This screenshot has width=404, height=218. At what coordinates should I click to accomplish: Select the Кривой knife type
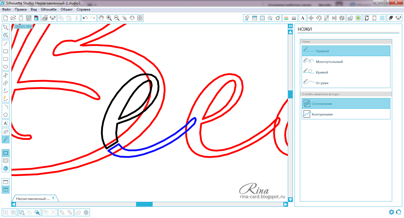[346, 72]
